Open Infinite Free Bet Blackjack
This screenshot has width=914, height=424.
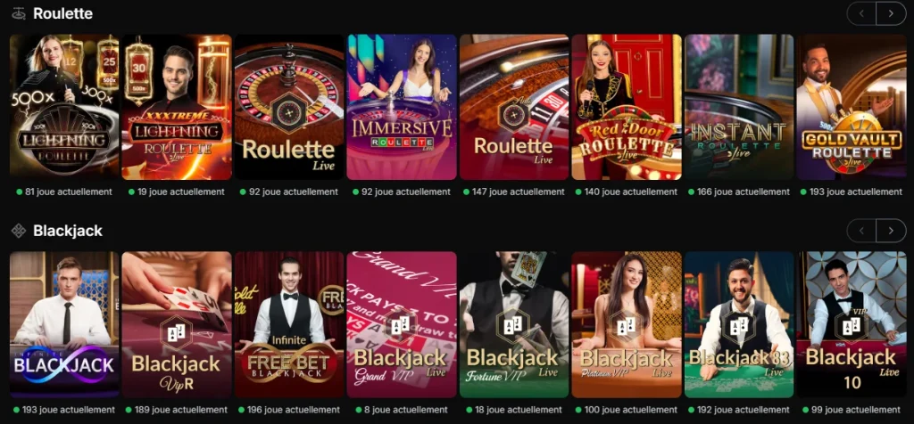click(289, 324)
